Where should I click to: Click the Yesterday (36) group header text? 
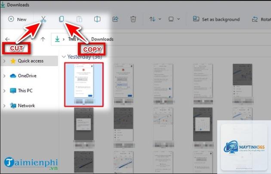[x=85, y=57]
